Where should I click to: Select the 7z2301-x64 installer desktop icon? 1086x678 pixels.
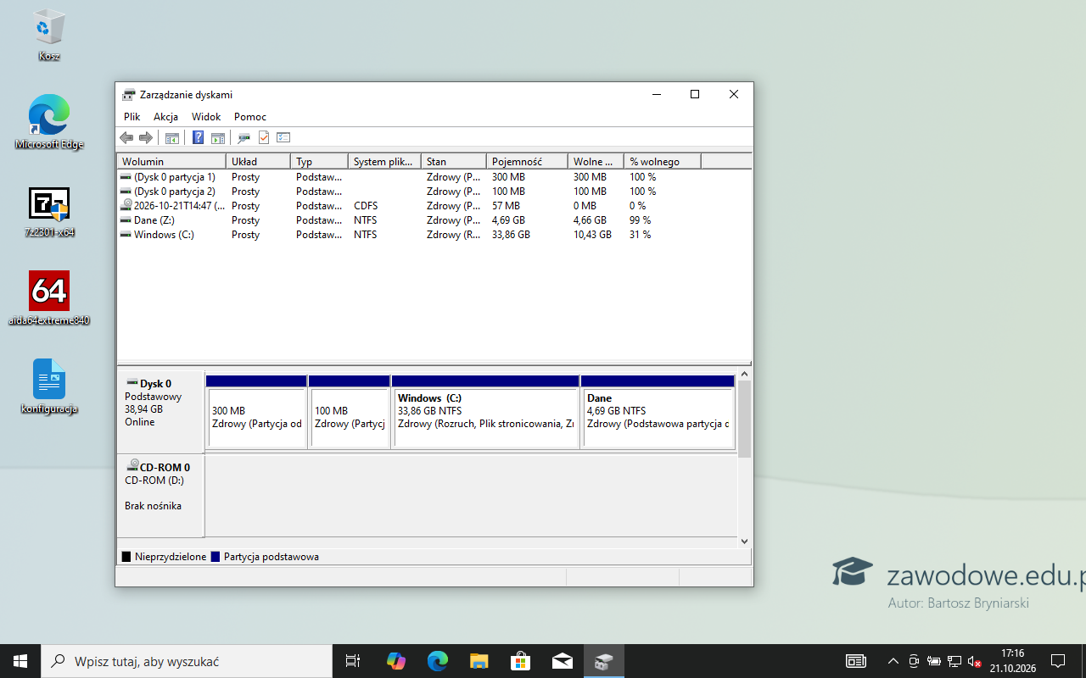coord(49,212)
